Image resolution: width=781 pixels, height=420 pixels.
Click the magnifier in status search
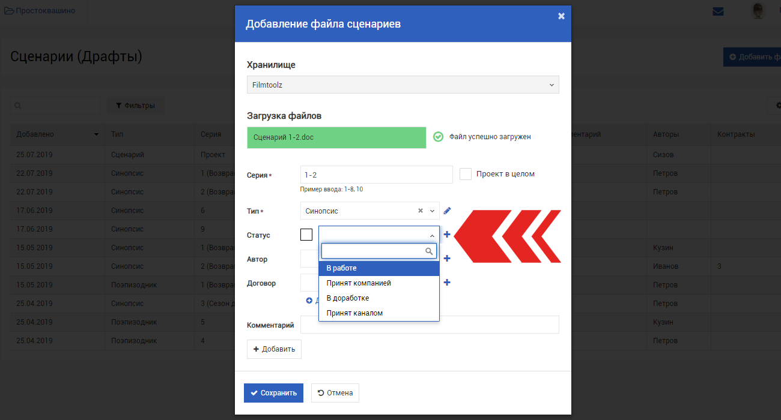429,251
